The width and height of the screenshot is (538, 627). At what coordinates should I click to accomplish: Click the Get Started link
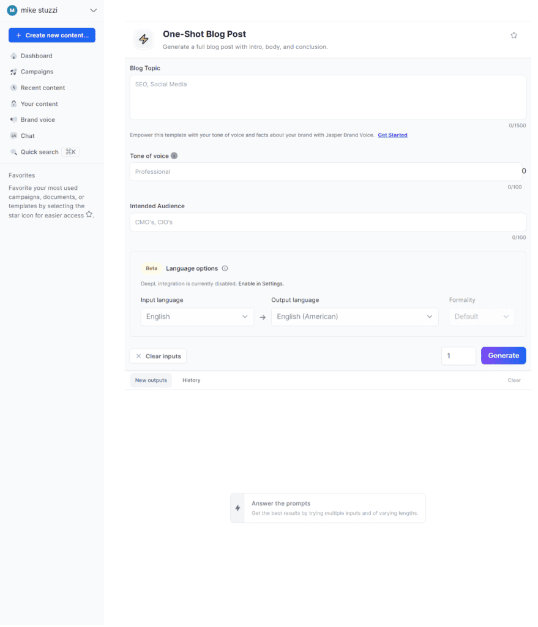point(392,135)
